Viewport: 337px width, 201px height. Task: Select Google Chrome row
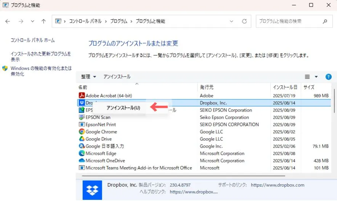pos(204,131)
